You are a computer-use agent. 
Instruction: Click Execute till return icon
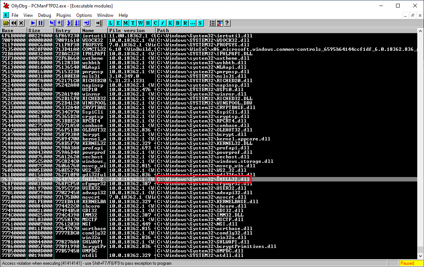coord(87,23)
